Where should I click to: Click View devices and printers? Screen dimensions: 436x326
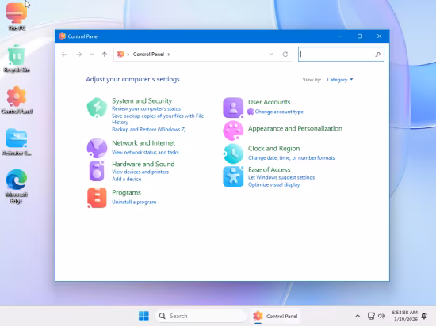point(140,172)
